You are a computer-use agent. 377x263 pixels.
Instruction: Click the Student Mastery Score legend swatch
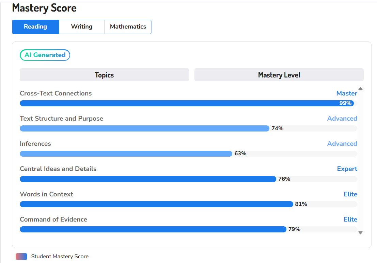(21, 257)
